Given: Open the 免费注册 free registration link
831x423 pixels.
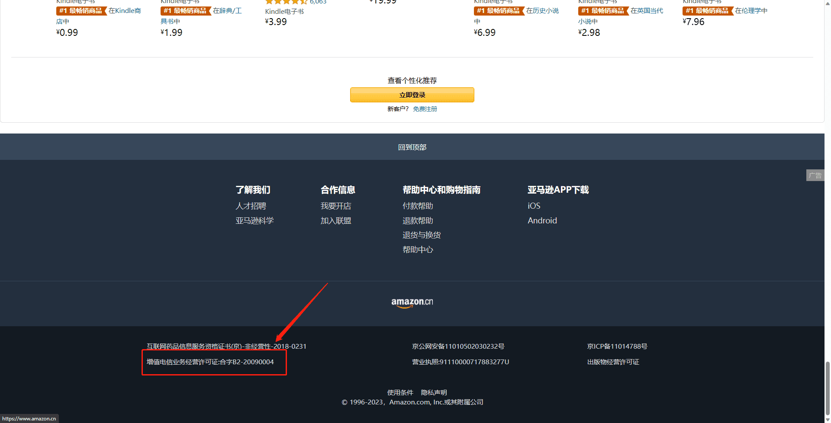Looking at the screenshot, I should (425, 109).
